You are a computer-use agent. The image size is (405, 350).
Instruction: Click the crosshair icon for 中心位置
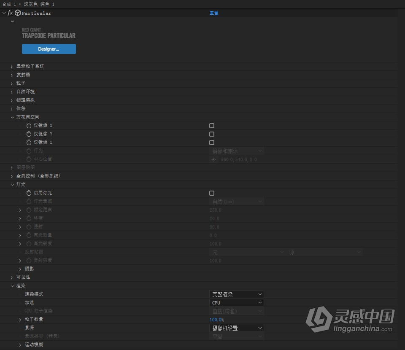click(213, 159)
